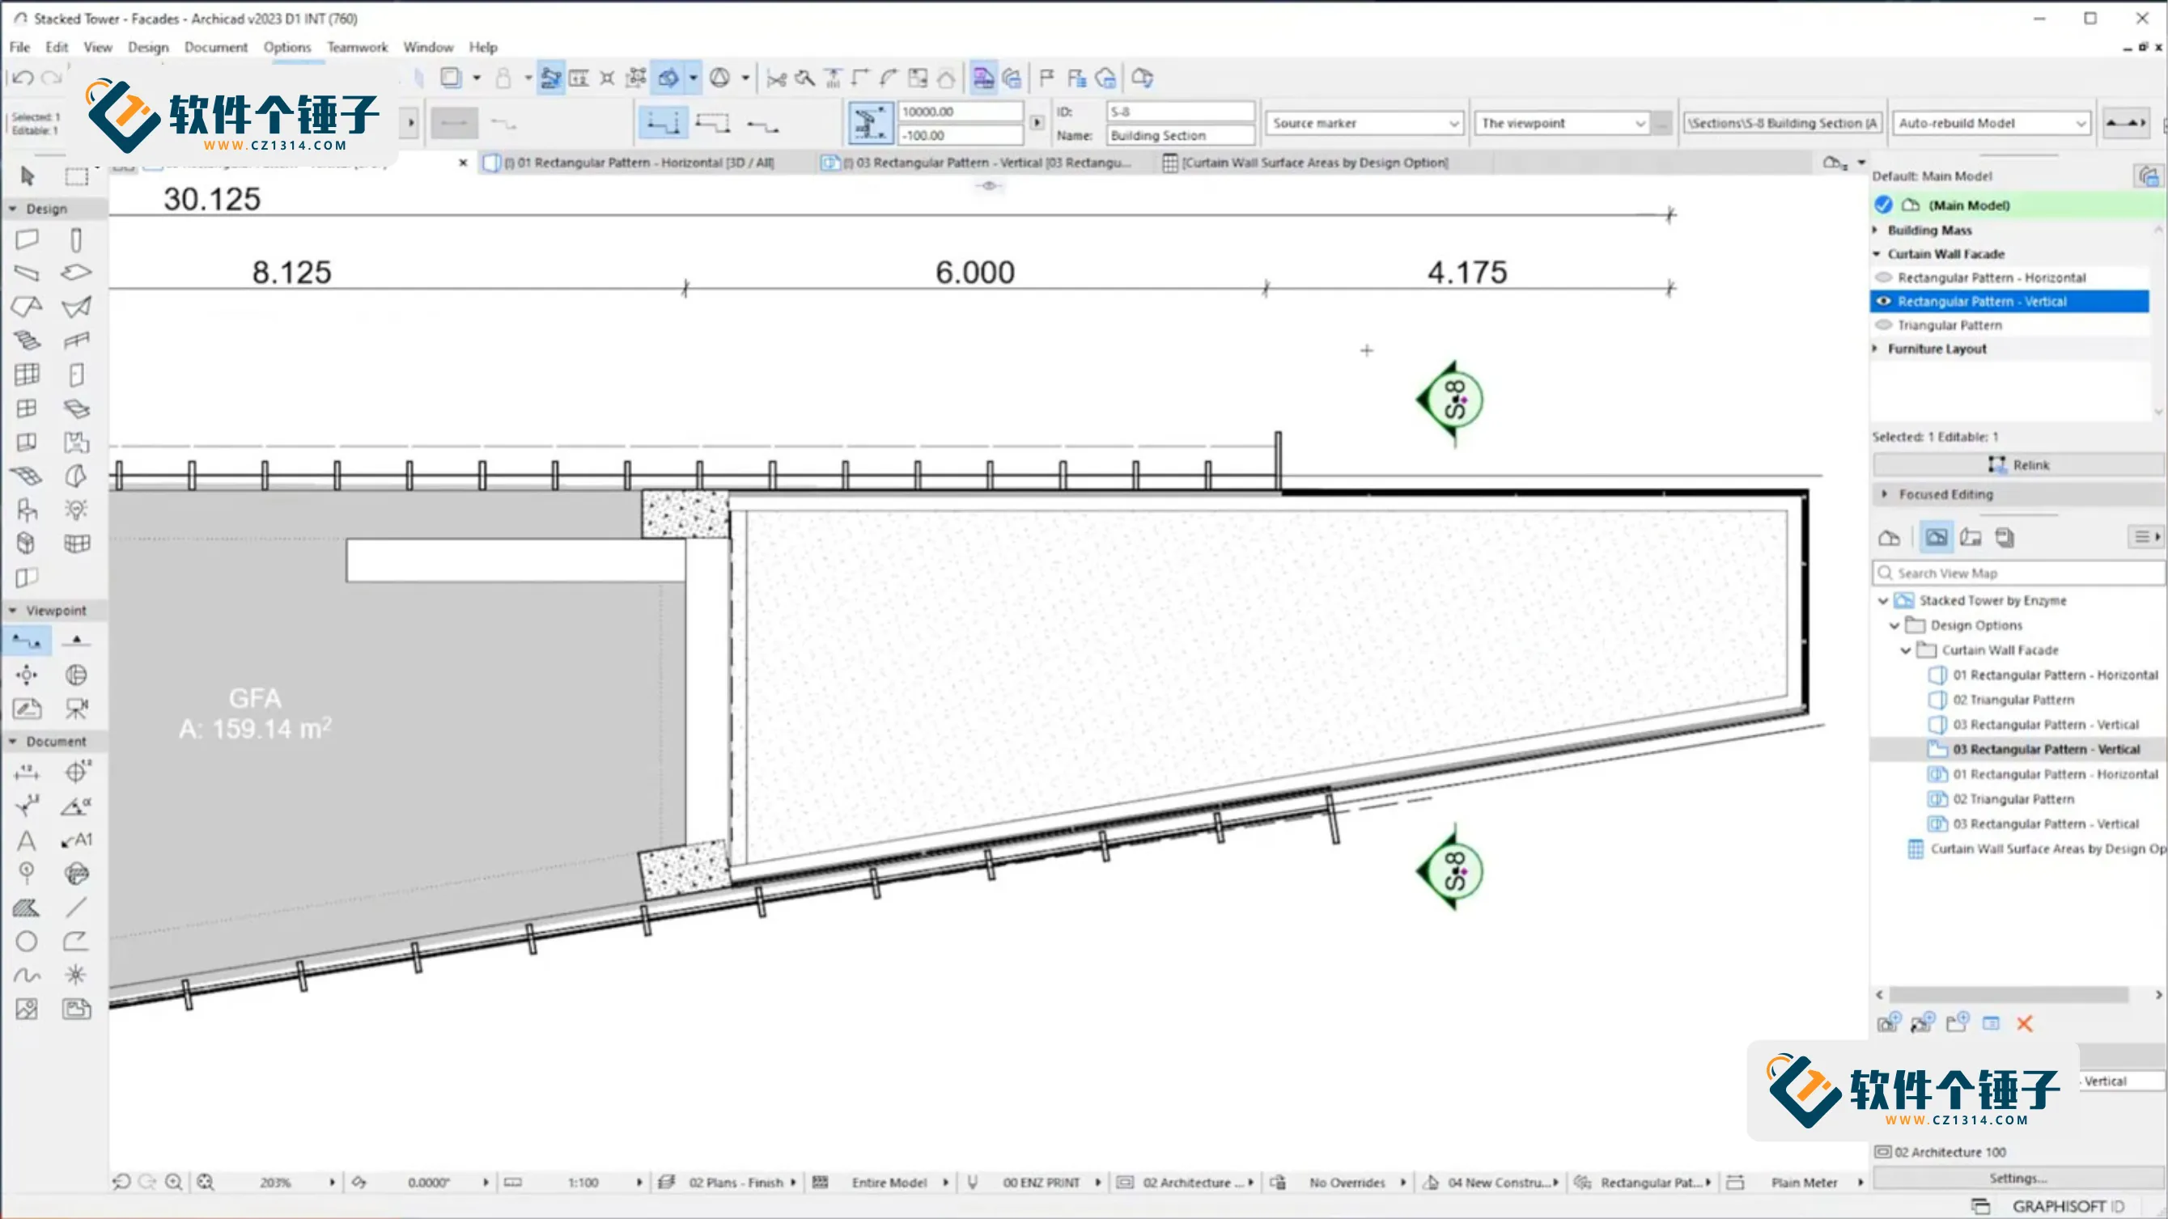The height and width of the screenshot is (1219, 2168).
Task: Select the Spline tool
Action: [x=27, y=975]
